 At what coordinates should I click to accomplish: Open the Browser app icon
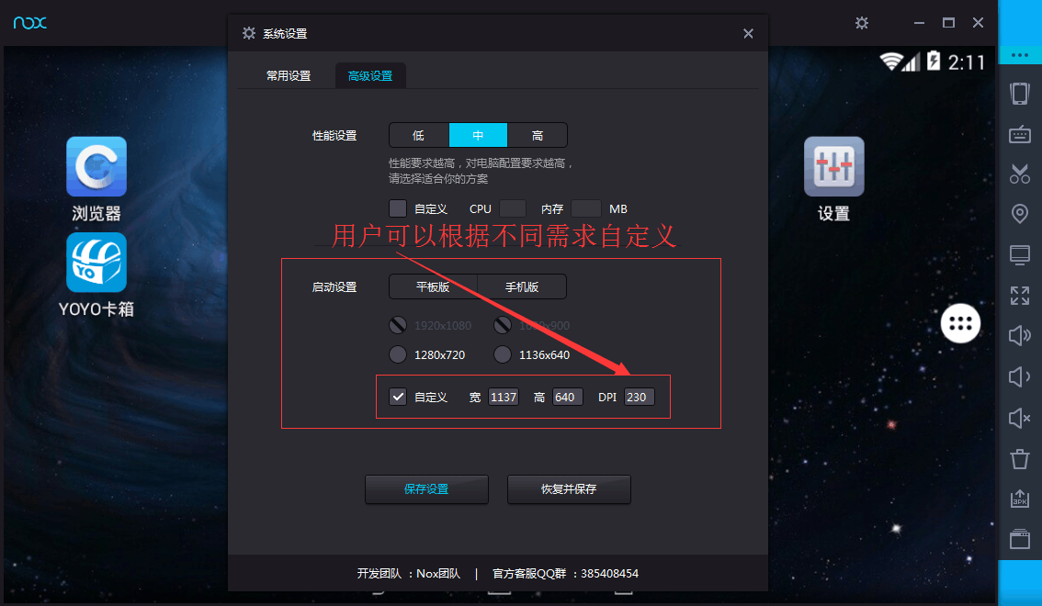click(x=96, y=166)
